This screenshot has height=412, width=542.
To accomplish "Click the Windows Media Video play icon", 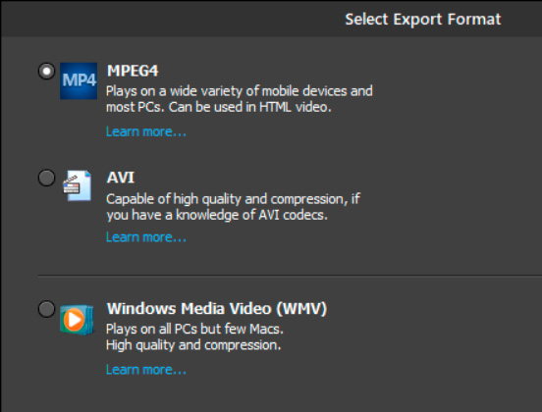I will coord(77,319).
